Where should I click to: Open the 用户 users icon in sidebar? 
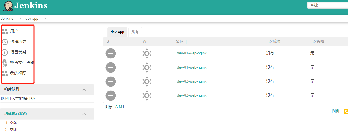tap(5, 31)
